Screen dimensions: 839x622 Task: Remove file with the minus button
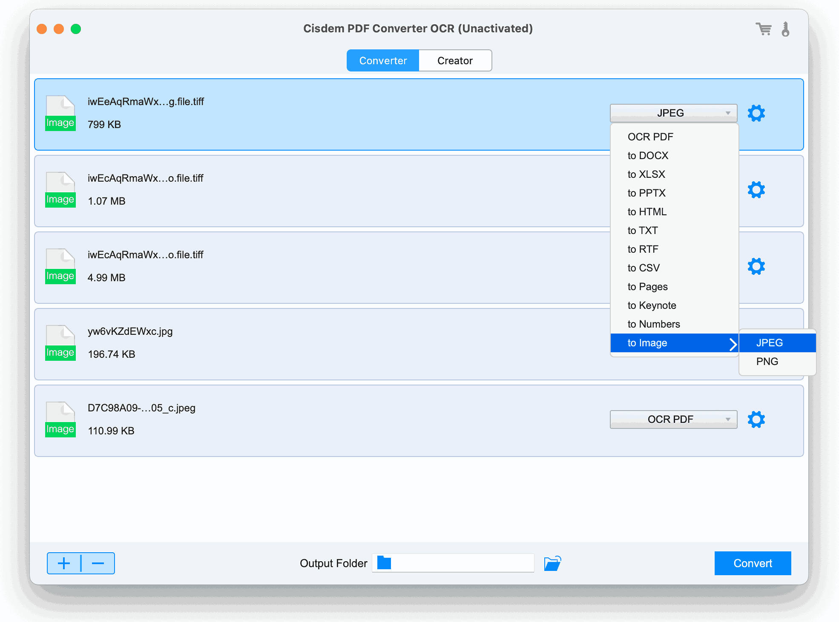pos(98,563)
